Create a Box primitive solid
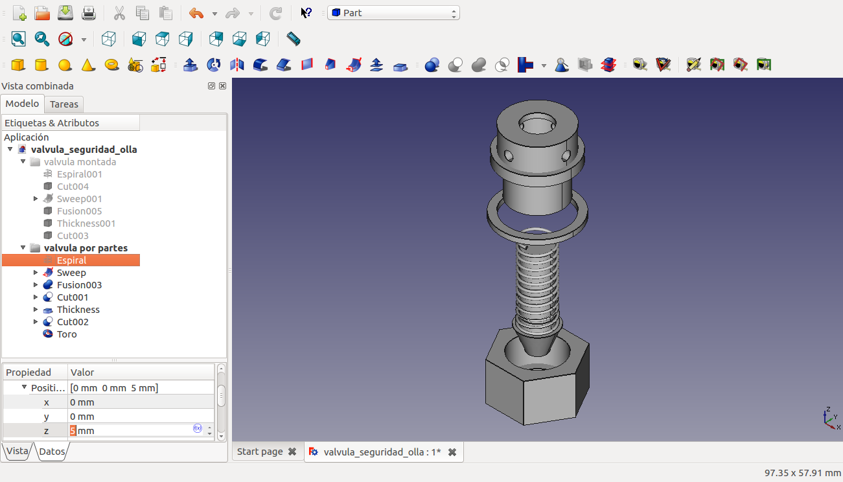843x482 pixels. coord(18,65)
